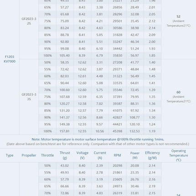The height and width of the screenshot is (196, 196).
Task: Click the Operating Temperature column header
Action: coord(179,155)
